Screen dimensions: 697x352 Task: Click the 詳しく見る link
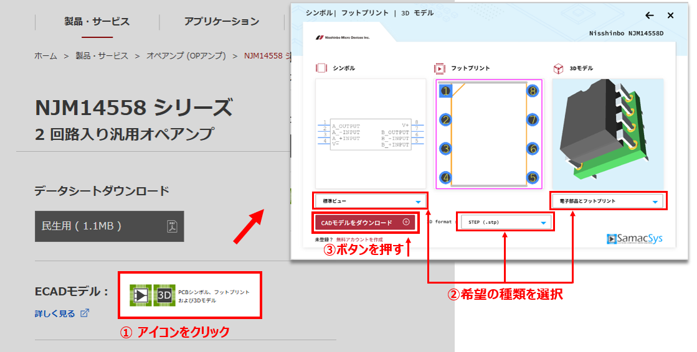55,313
